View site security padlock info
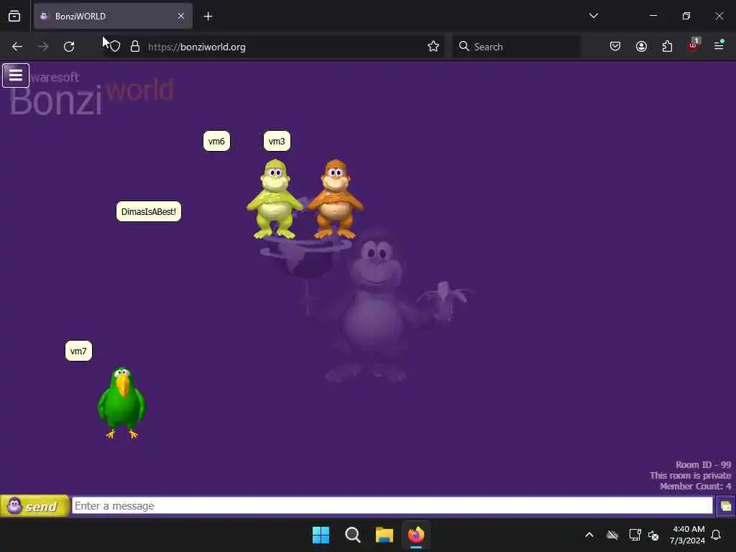Screen dimensions: 736x552 [135, 47]
